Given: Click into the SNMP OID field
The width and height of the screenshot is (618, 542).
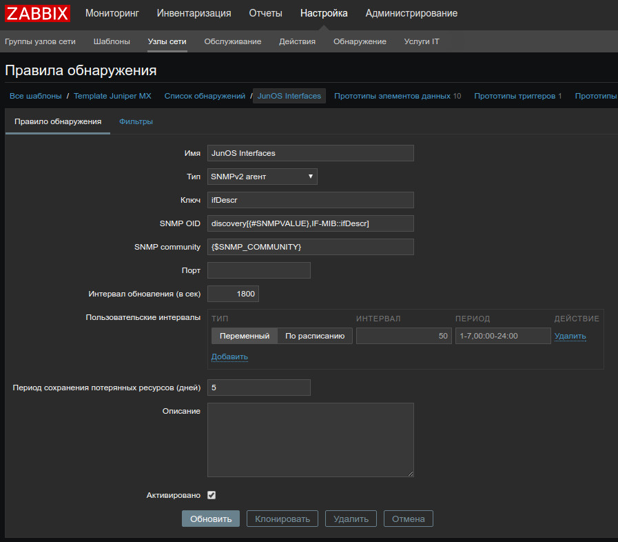Looking at the screenshot, I should point(310,223).
